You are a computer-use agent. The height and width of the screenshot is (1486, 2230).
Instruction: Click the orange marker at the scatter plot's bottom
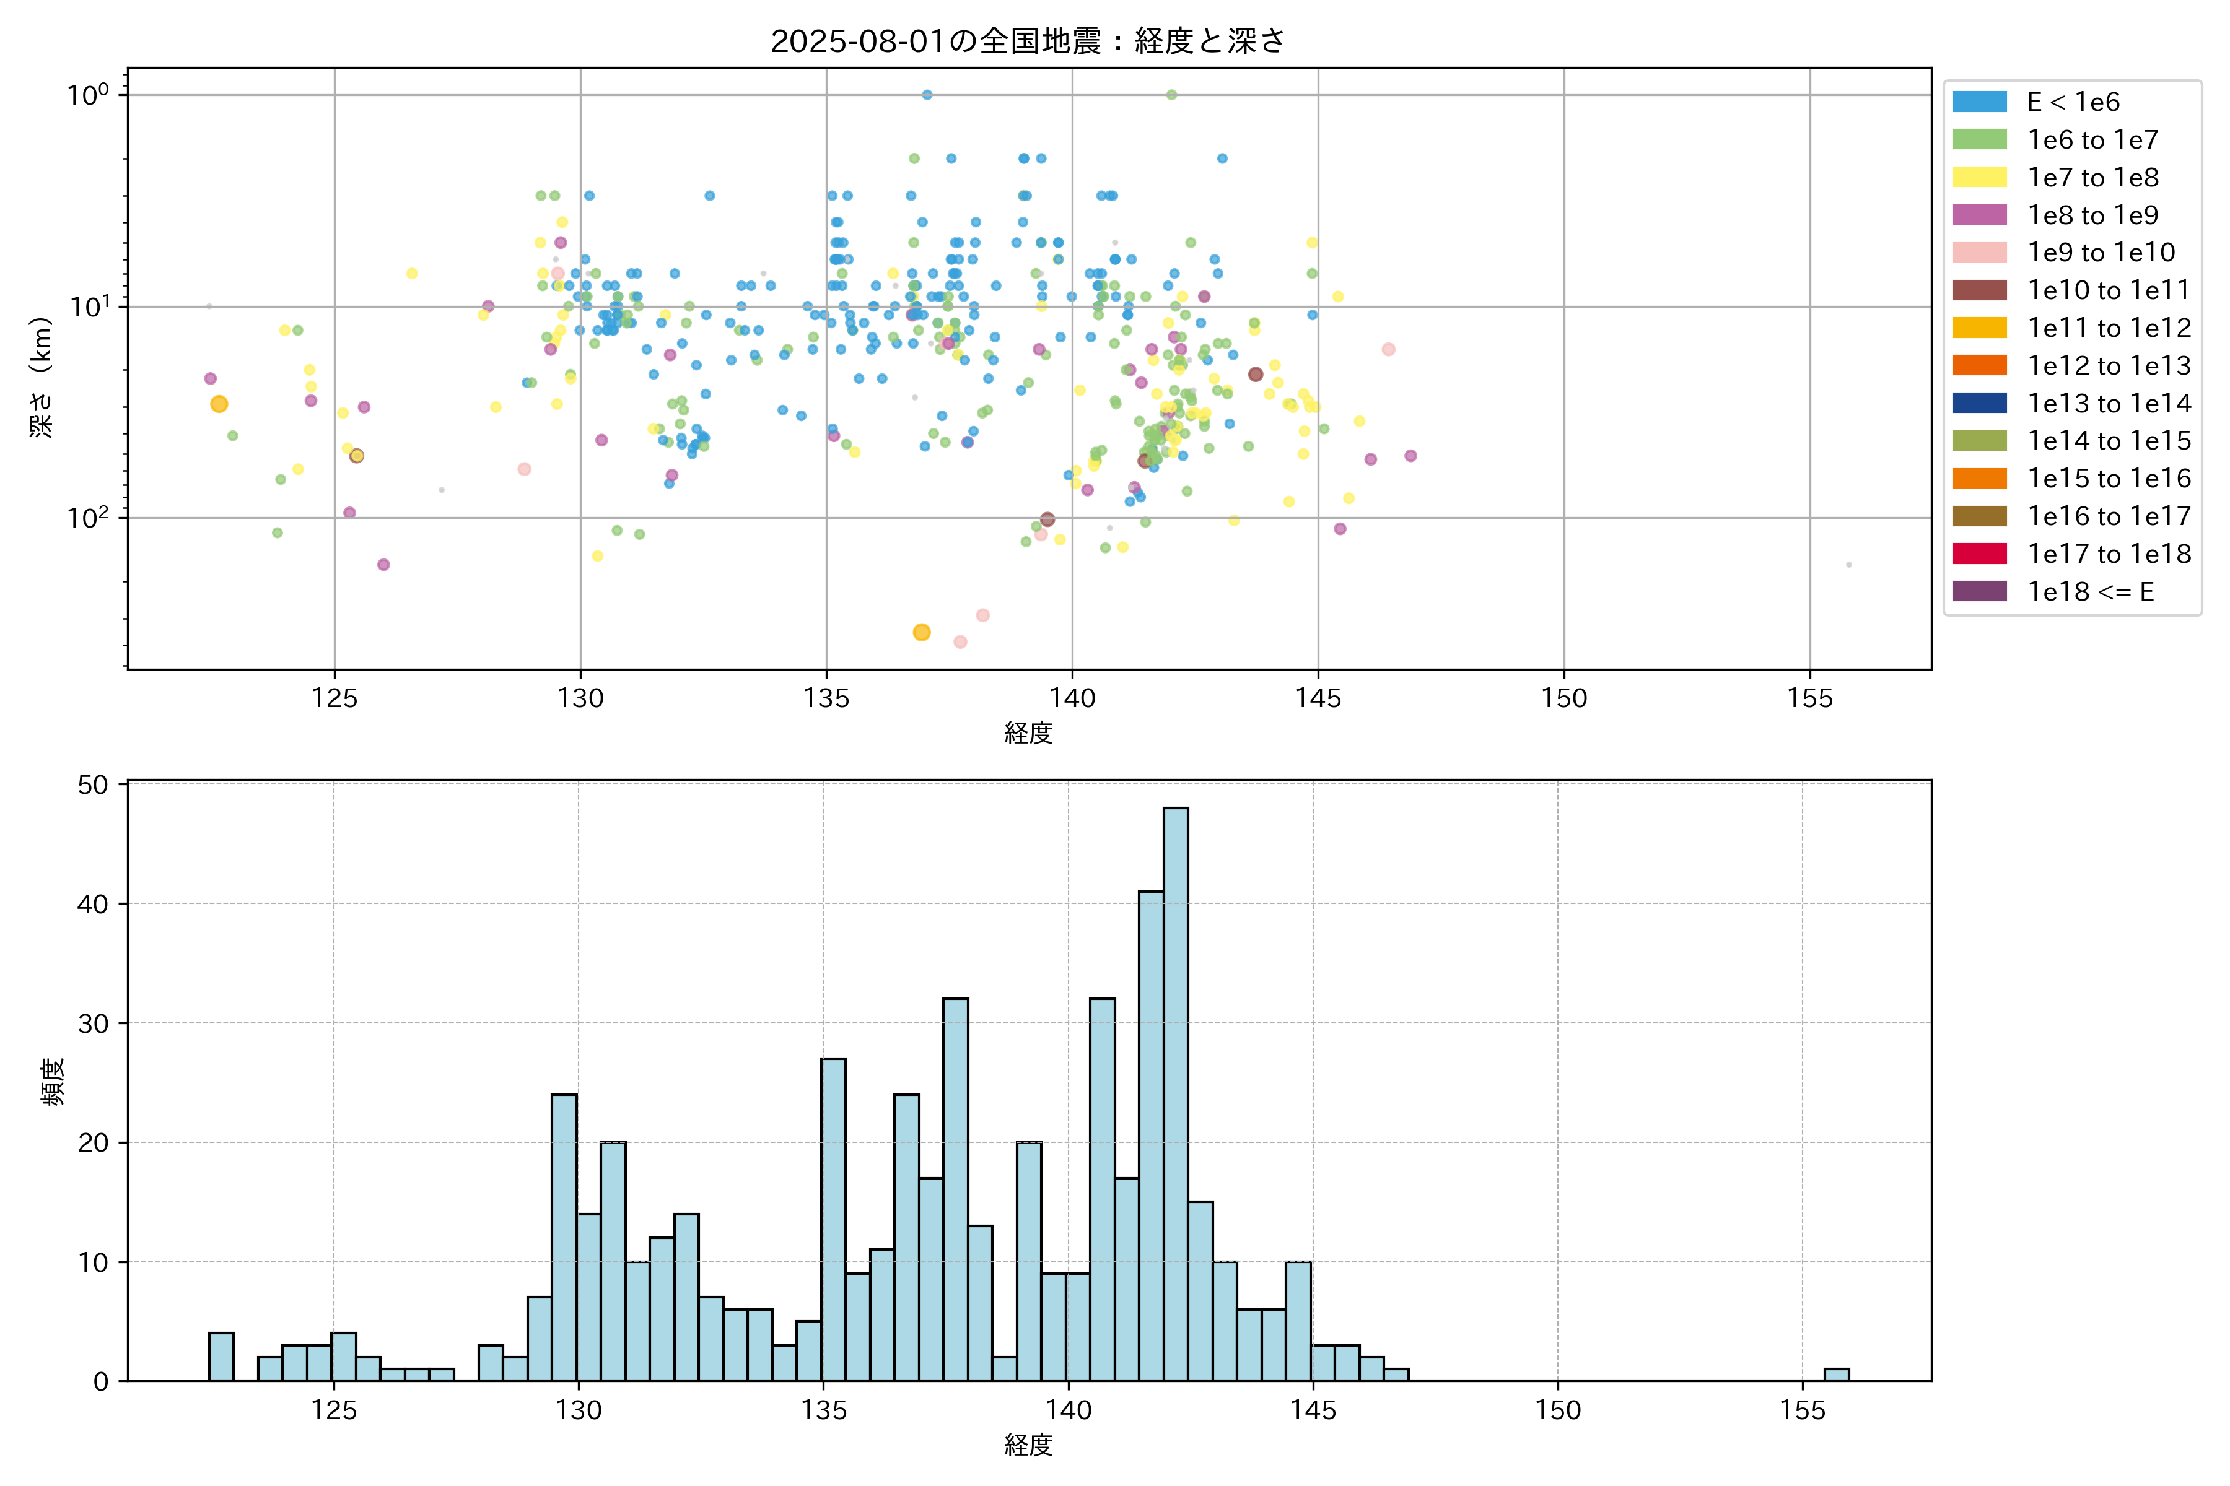coord(922,632)
